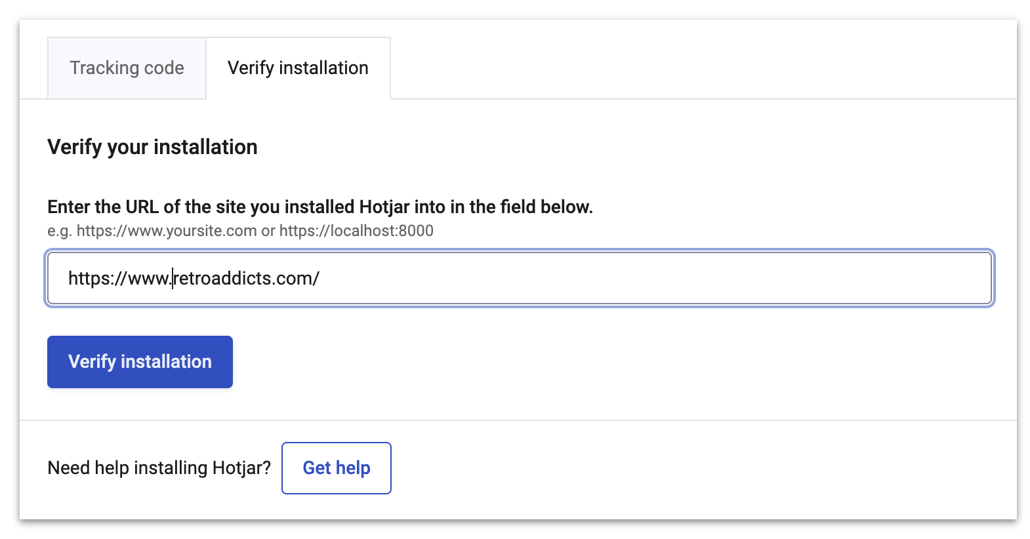Click 'www' in the entered URL
Viewport: 1030px width, 539px height.
(x=148, y=279)
